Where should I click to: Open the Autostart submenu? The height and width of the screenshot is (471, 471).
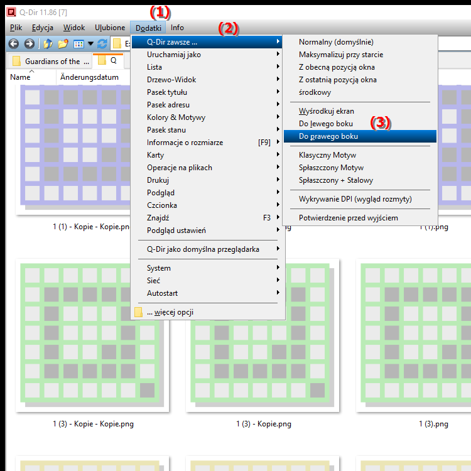pyautogui.click(x=207, y=293)
